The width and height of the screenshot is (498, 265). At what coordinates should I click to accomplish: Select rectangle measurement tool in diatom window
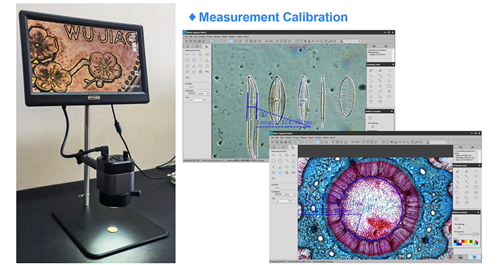click(x=187, y=60)
